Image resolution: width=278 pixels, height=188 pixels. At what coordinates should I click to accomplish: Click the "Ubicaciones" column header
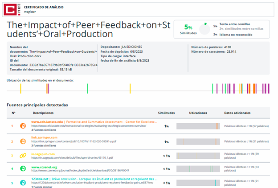(198, 113)
